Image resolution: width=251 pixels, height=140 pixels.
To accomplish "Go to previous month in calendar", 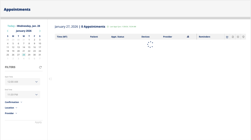I will [x=8, y=31].
